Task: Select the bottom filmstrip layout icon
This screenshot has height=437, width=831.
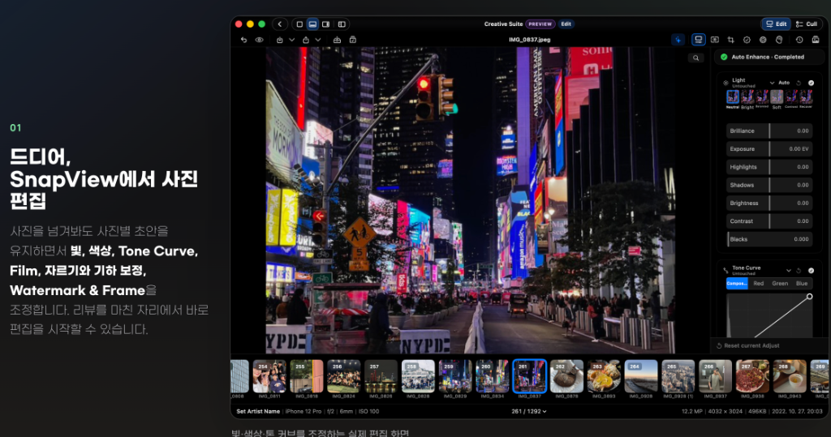Action: 312,24
